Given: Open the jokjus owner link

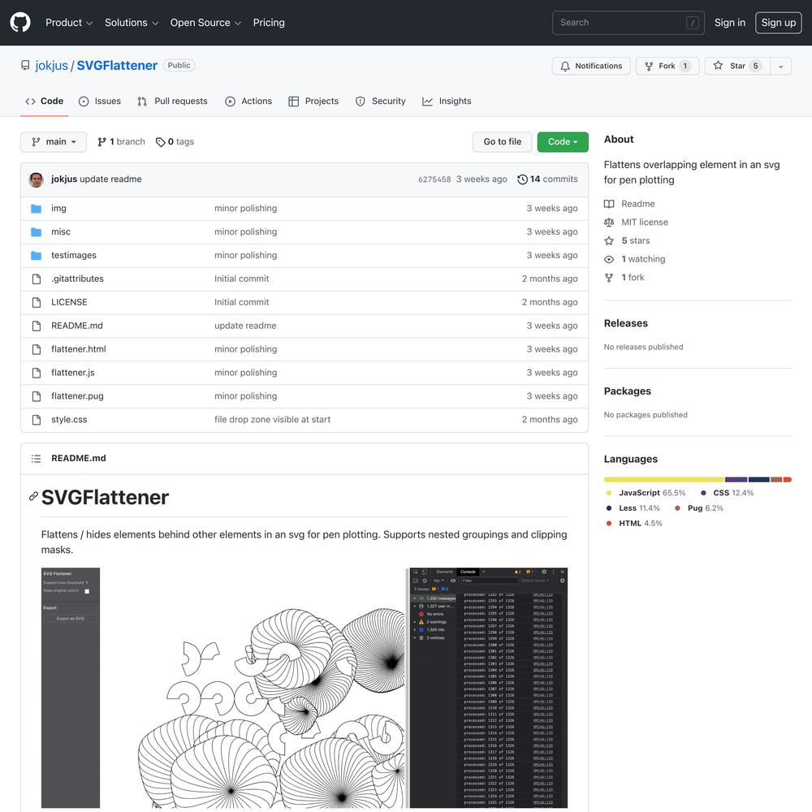Looking at the screenshot, I should pyautogui.click(x=52, y=66).
